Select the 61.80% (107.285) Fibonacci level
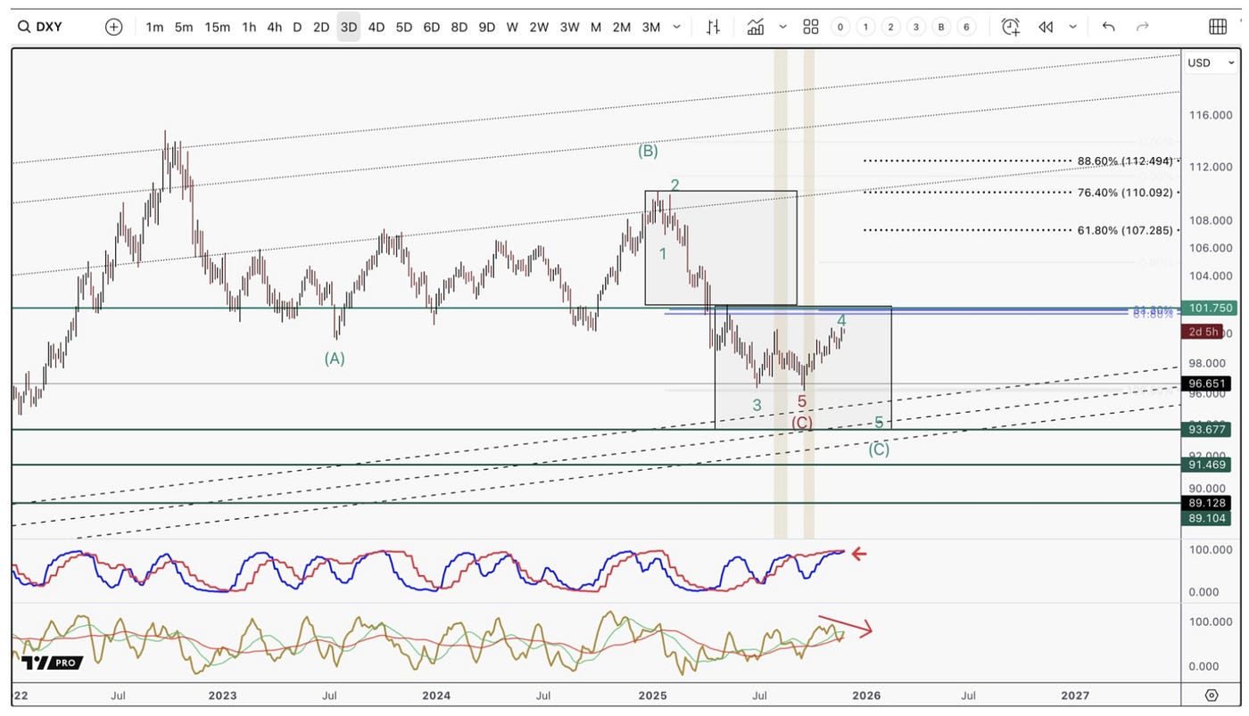 point(1125,230)
